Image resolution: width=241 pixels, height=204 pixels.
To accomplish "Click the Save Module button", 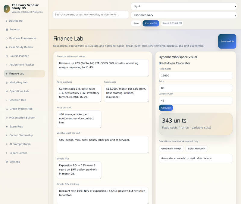I will [227, 42].
